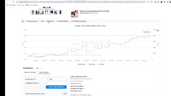171x96 pixels.
Task: Open the Keywords tool
Action: (50, 21)
